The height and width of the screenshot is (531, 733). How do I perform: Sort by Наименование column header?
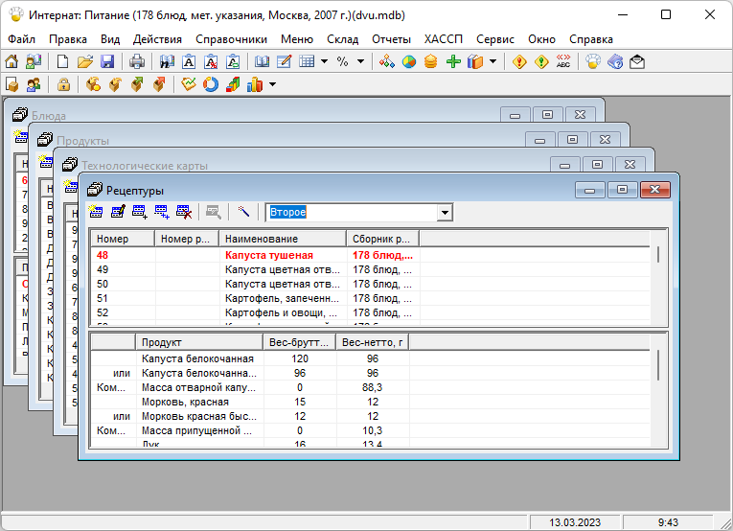(282, 239)
